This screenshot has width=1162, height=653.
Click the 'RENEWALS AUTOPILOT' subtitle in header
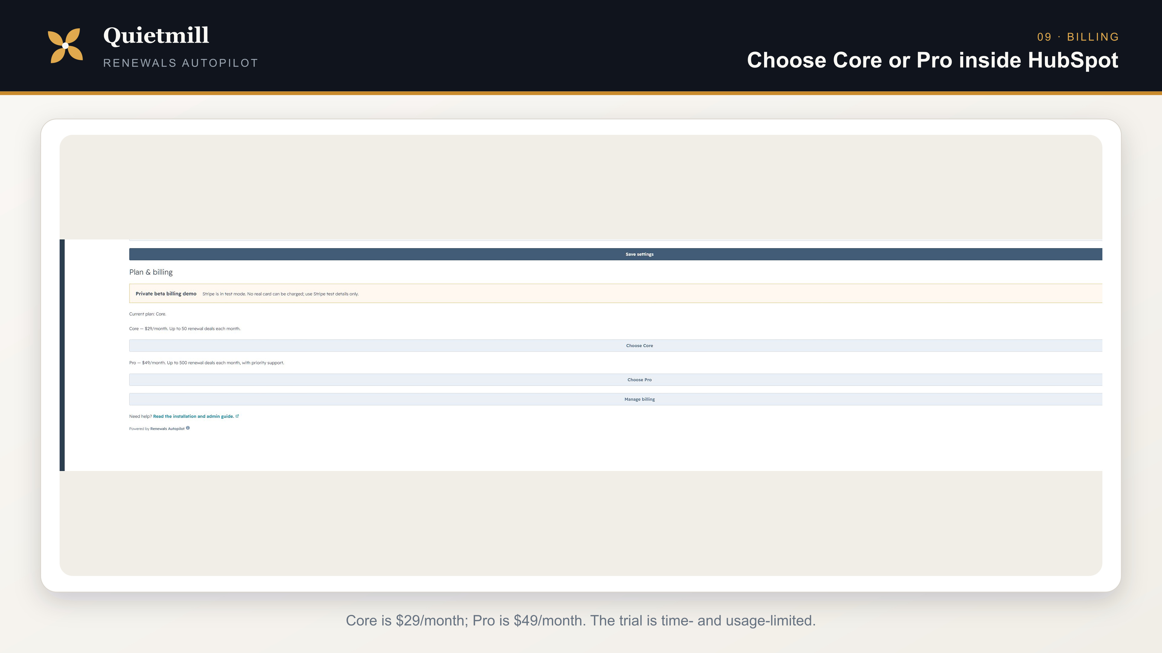[181, 63]
